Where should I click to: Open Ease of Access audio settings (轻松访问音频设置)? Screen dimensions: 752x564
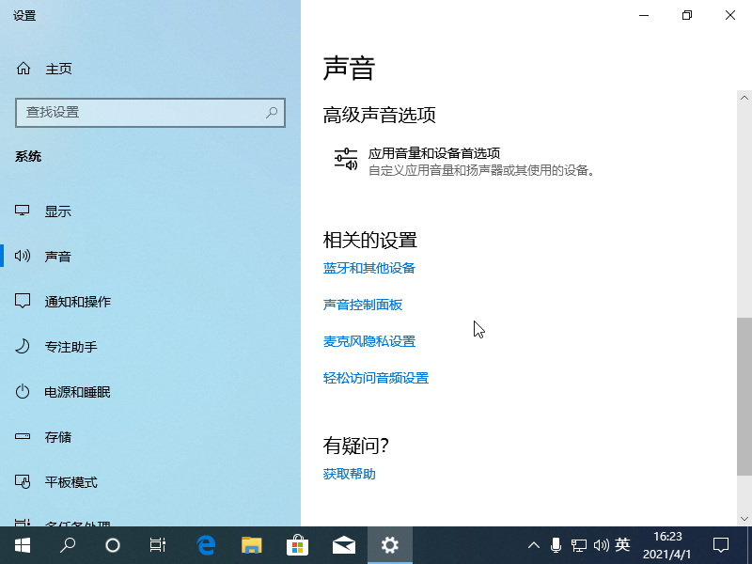click(375, 378)
